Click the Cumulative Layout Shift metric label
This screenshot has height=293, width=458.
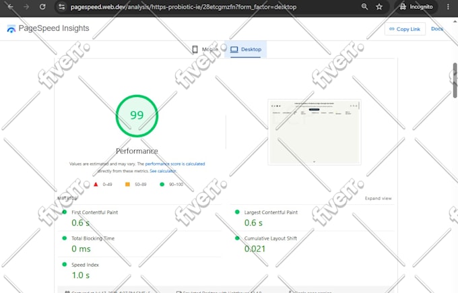271,238
